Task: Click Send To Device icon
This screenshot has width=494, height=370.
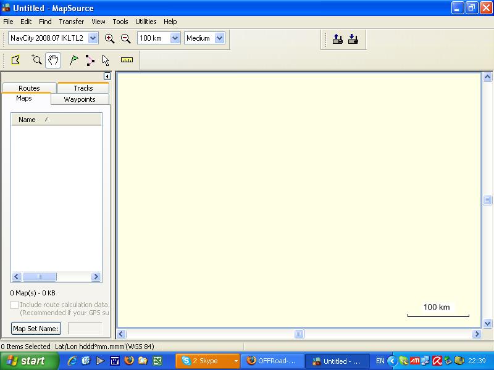Action: 338,39
